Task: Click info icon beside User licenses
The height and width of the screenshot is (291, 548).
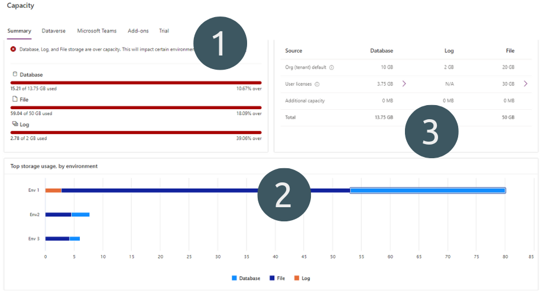Action: [x=317, y=84]
